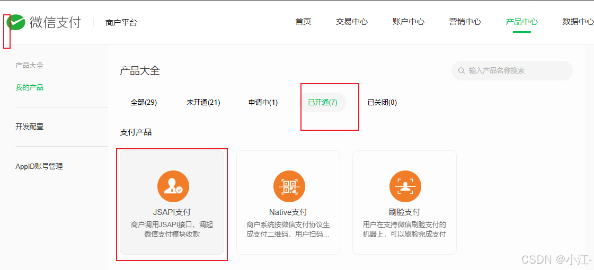Click the search magnifier icon
This screenshot has height=270, width=594.
[462, 71]
